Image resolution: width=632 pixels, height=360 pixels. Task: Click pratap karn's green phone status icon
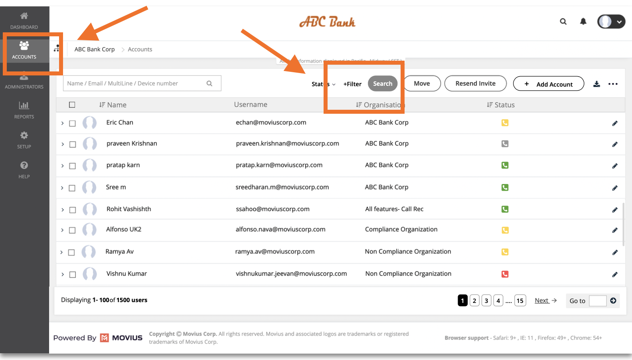[x=505, y=165]
